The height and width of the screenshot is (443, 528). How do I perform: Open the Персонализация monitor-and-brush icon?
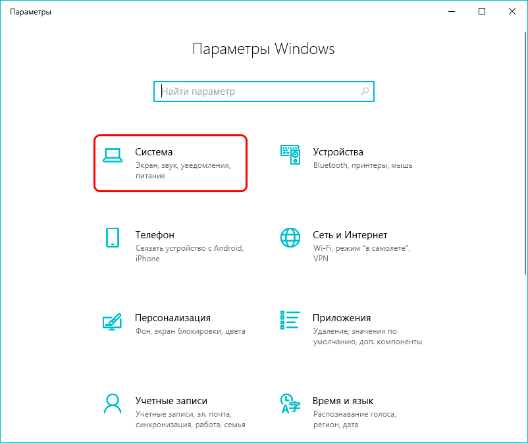pos(112,321)
